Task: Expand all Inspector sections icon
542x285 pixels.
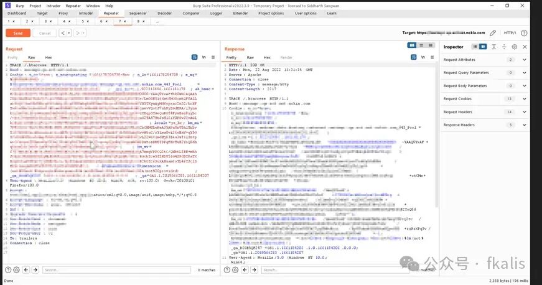Action: click(x=493, y=47)
